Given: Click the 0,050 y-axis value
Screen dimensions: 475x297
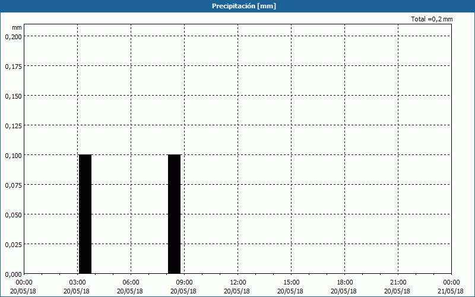Looking at the screenshot, I should point(13,215).
